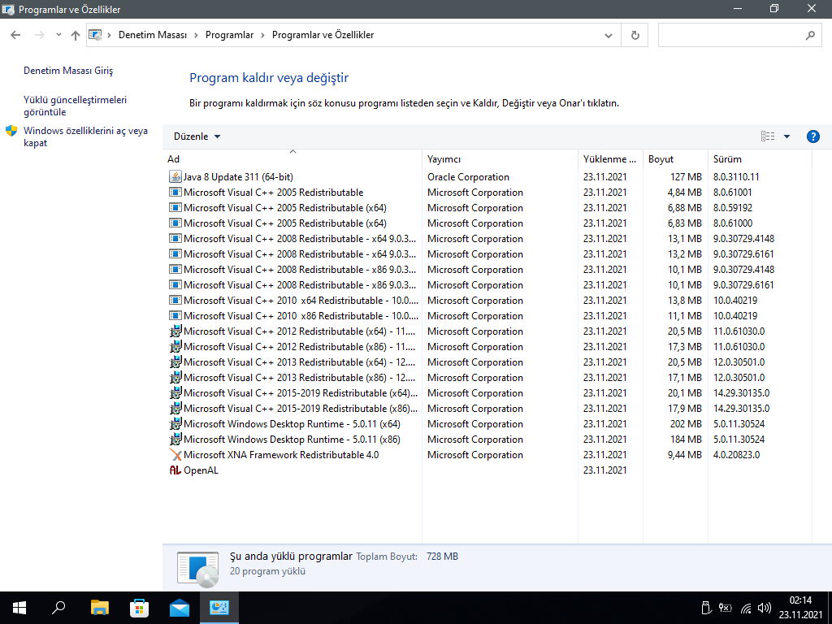Click the Control Panel taskbar button

click(219, 608)
